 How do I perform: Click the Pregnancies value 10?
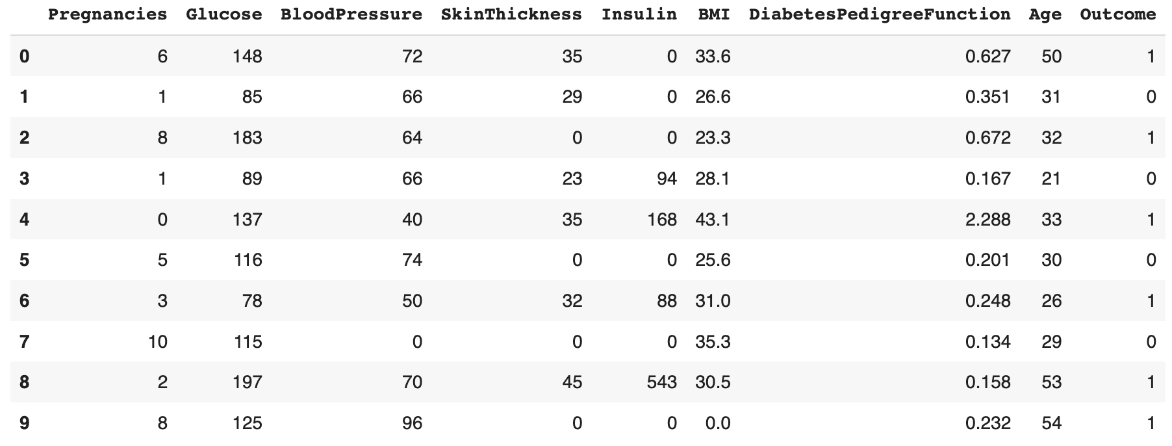click(x=158, y=342)
